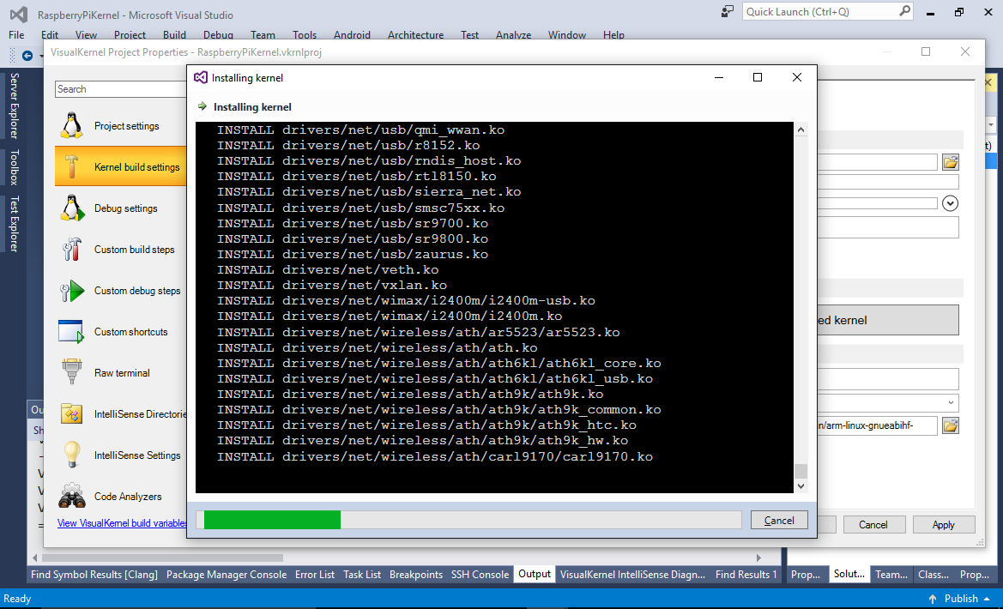Viewport: 1003px width, 609px height.
Task: Open the Build menu
Action: [174, 35]
